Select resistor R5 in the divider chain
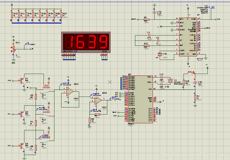 click(x=36, y=148)
